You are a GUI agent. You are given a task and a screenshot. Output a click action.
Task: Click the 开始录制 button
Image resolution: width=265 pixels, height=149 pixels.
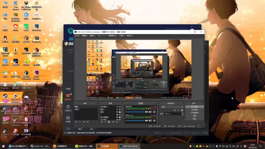194,110
